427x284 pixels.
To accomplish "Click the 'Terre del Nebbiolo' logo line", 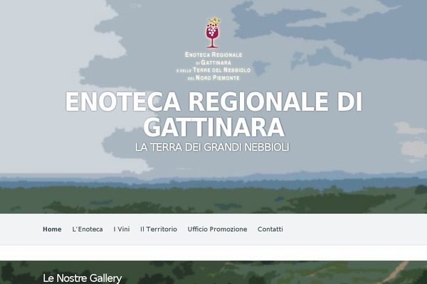I will (x=213, y=70).
